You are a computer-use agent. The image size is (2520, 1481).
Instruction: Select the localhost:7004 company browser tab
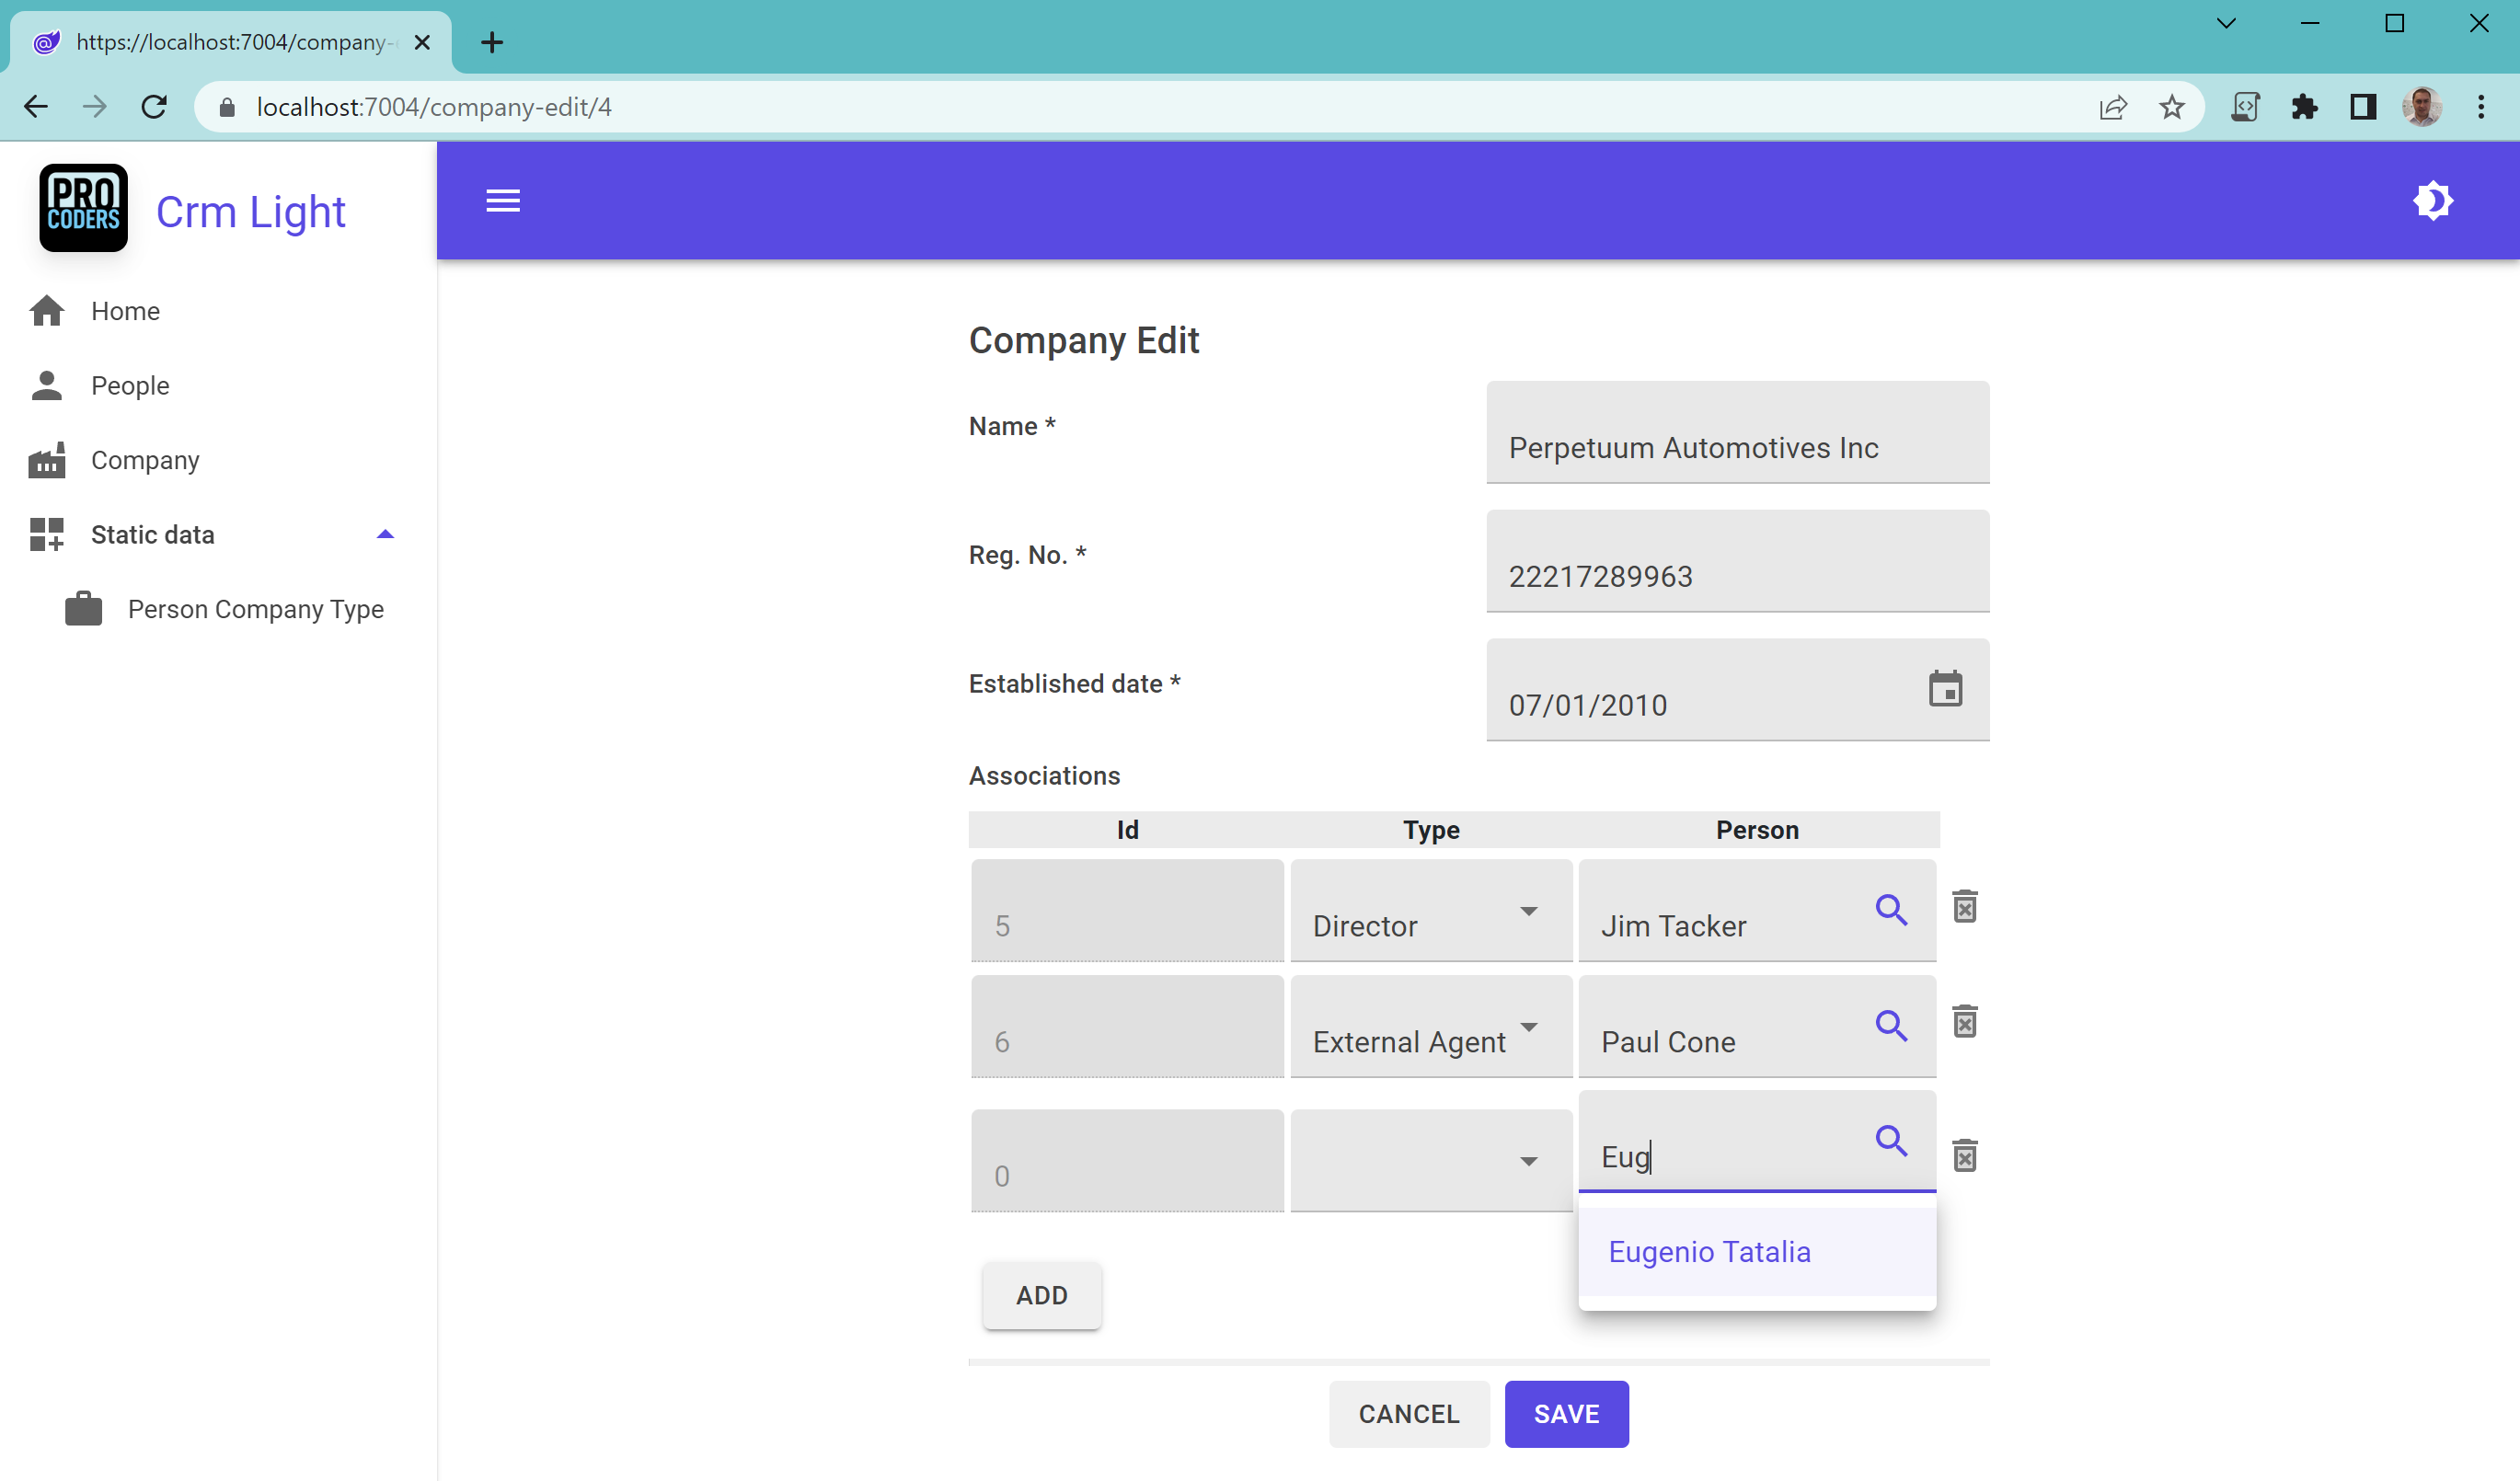click(231, 42)
